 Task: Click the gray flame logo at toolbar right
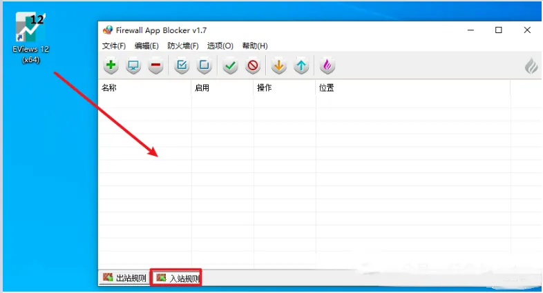click(531, 65)
